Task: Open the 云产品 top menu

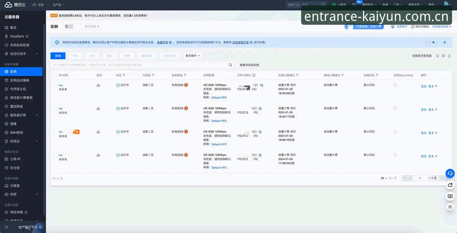Action: pyautogui.click(x=58, y=5)
